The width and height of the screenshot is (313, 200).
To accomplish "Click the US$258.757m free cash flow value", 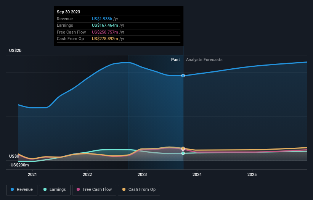I will [105, 32].
